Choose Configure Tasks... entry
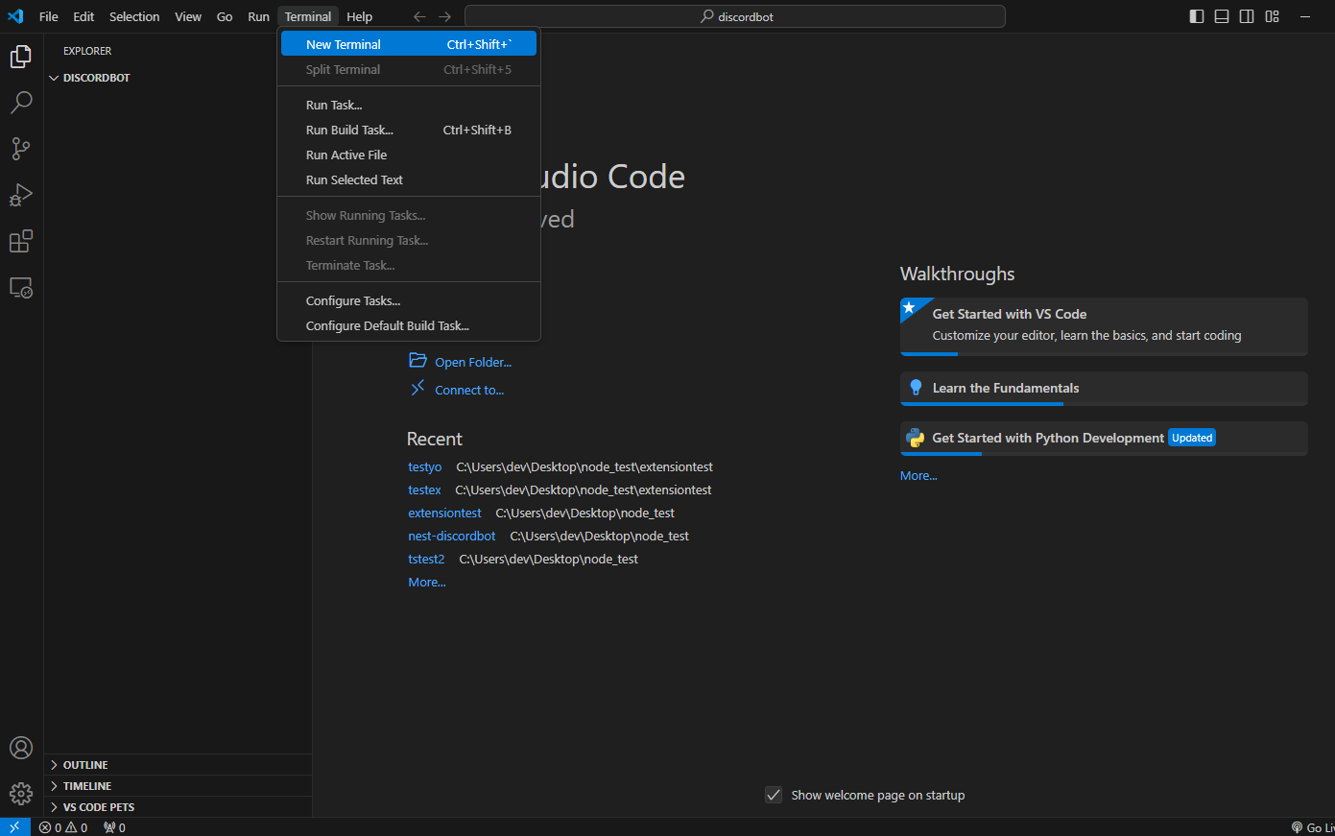The image size is (1335, 836). [409, 300]
